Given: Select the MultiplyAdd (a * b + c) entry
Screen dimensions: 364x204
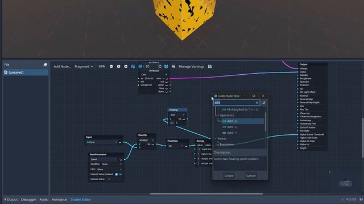Looking at the screenshot, I should 242,109.
